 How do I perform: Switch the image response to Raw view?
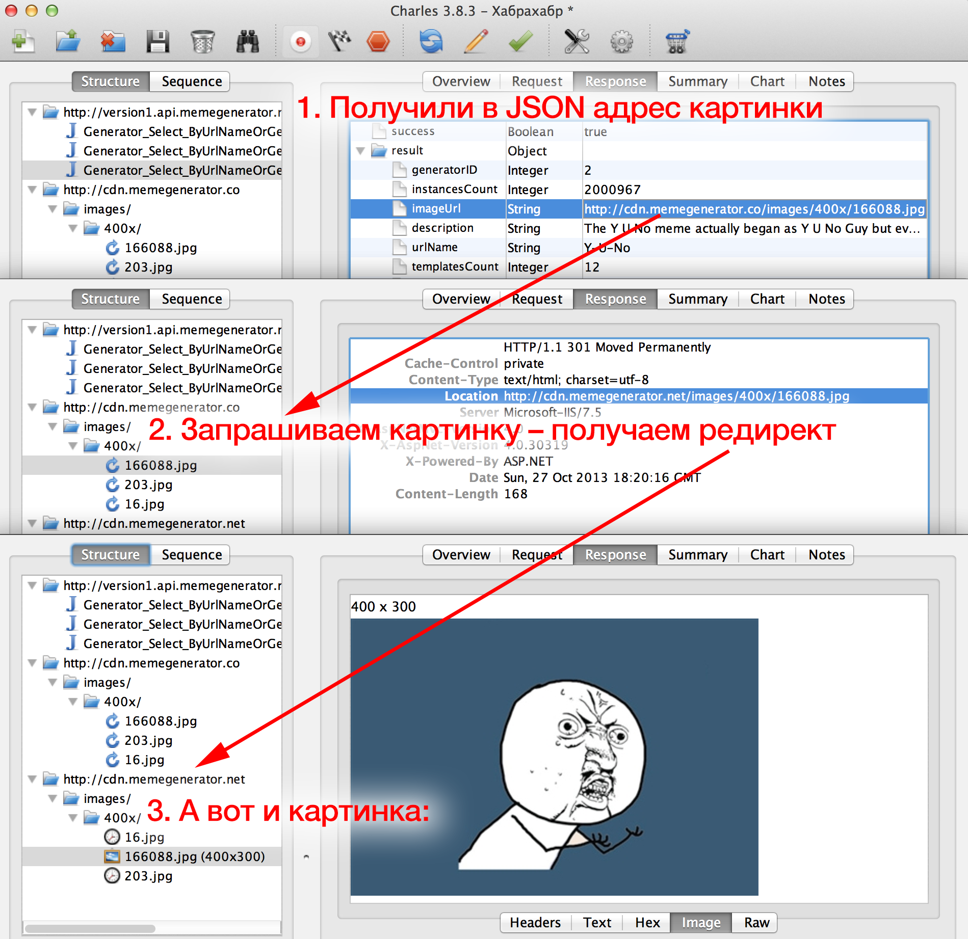[x=756, y=922]
